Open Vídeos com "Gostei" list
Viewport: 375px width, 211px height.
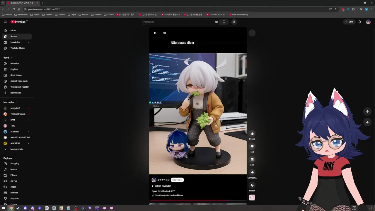(x=17, y=87)
